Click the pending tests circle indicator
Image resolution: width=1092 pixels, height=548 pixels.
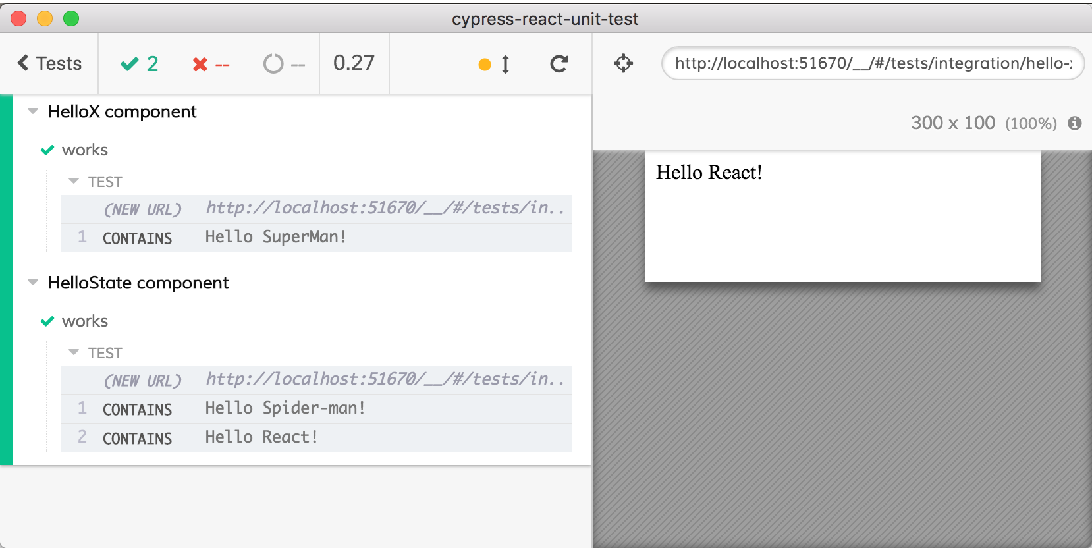(x=284, y=64)
